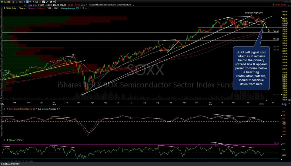Image resolution: width=291 pixels, height=166 pixels.
Task: Open the Exp Moving Average 9 dropdown
Action: [x=59, y=109]
